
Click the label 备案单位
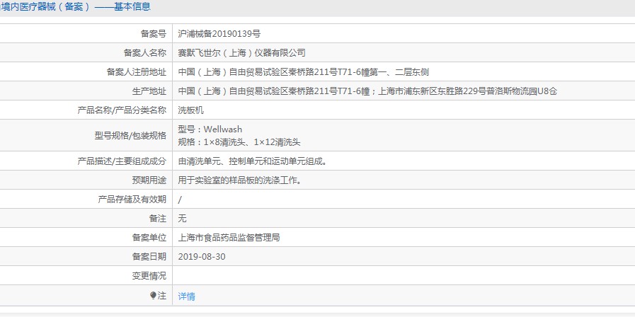pyautogui.click(x=149, y=238)
